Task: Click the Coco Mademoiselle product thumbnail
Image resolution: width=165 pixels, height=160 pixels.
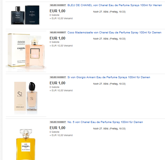Action: 26,51
